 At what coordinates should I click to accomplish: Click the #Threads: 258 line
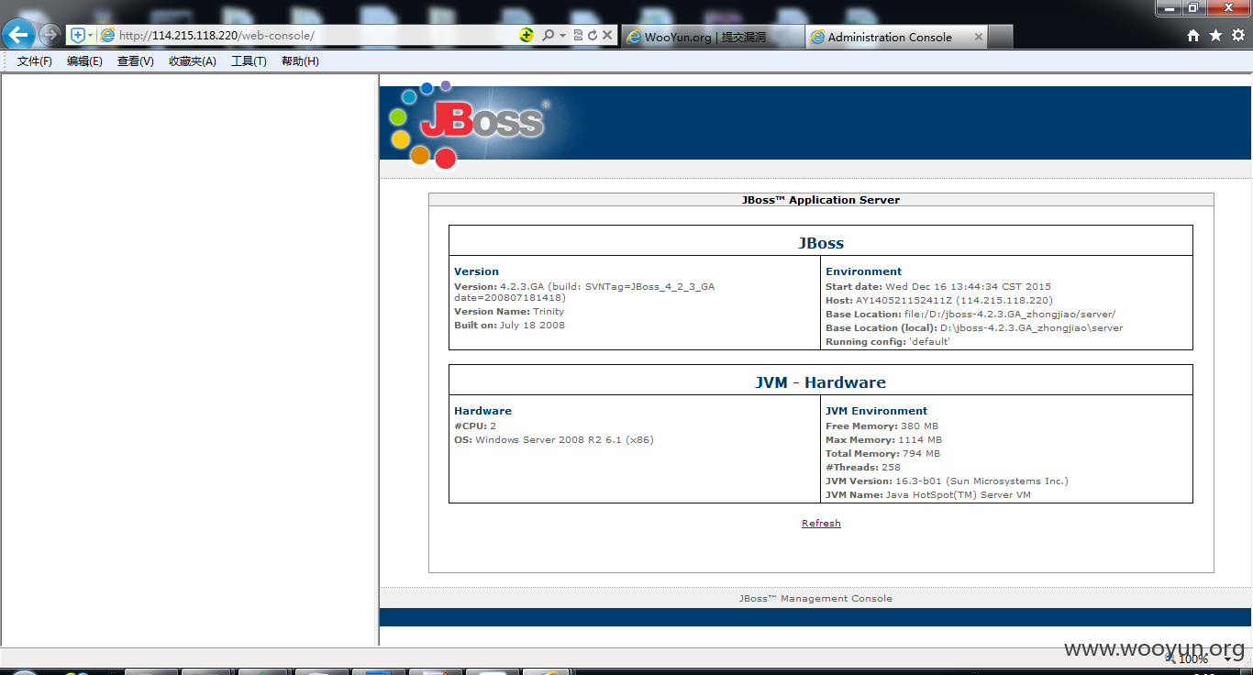[x=863, y=468]
